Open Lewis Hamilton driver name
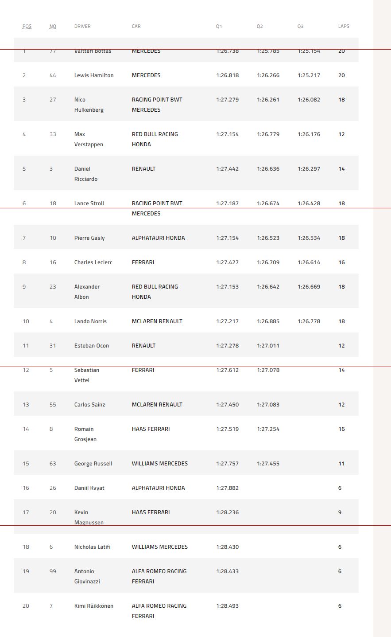Screen dimensions: 391x637 [94, 75]
